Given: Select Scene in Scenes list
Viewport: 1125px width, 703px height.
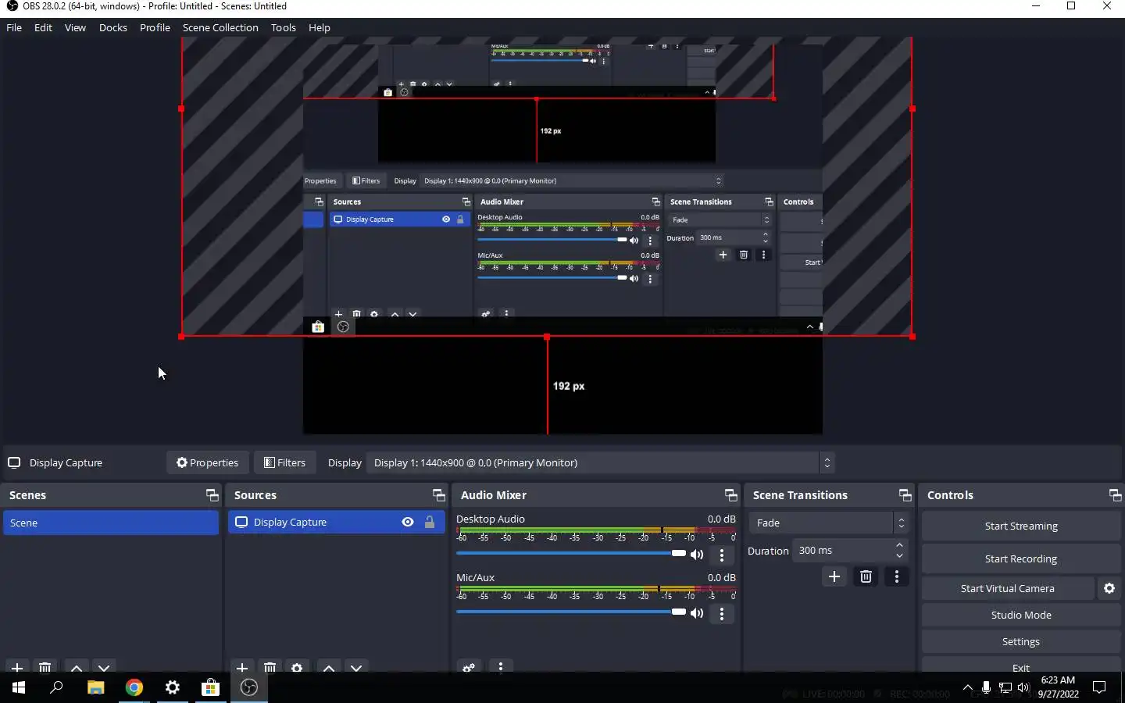Looking at the screenshot, I should tap(111, 523).
